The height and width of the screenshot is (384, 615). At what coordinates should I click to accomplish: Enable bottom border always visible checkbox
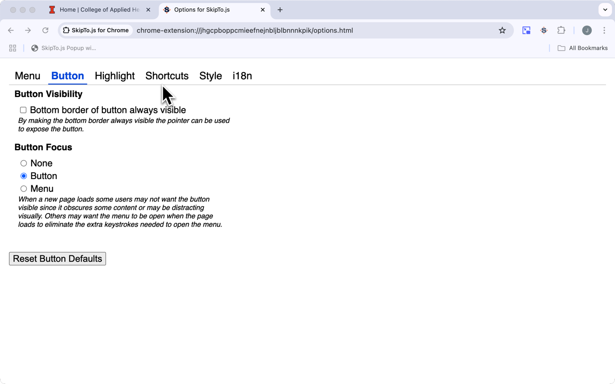click(23, 110)
